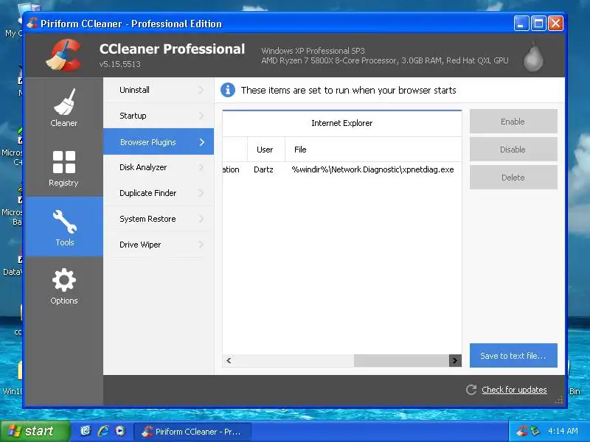Screen dimensions: 590x442
Task: Click the Piriform CCleaner taskbar button
Action: click(192, 432)
